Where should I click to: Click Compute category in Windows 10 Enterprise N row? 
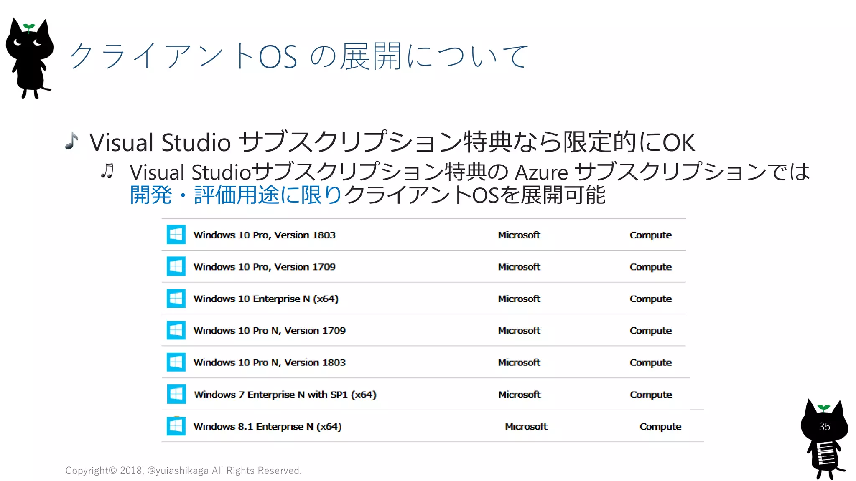tap(651, 299)
